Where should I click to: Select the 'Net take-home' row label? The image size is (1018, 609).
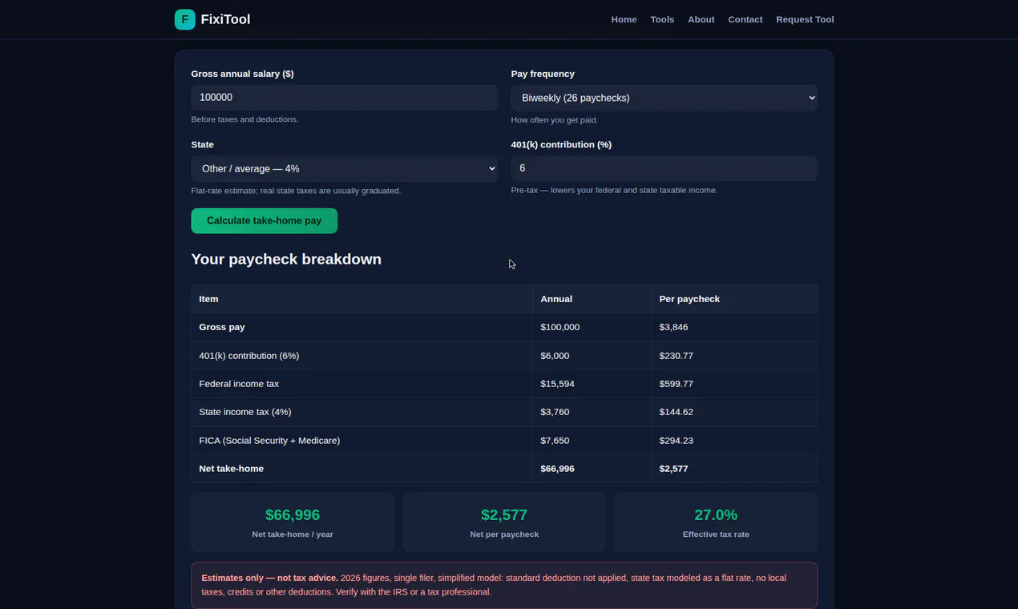(231, 469)
